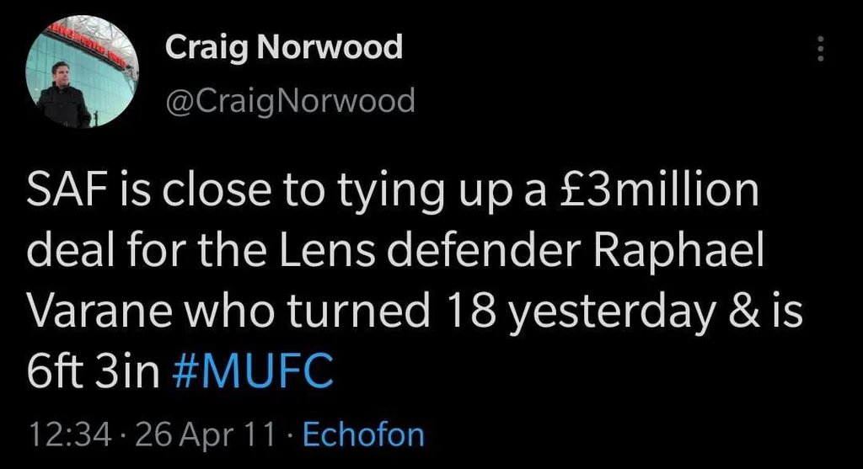Click the Echofon source link
The image size is (863, 469).
tap(362, 435)
